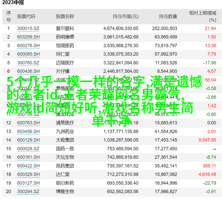Screen dimensions: 222x199
Task: Click change percentage -22.79
Action: (x=210, y=183)
